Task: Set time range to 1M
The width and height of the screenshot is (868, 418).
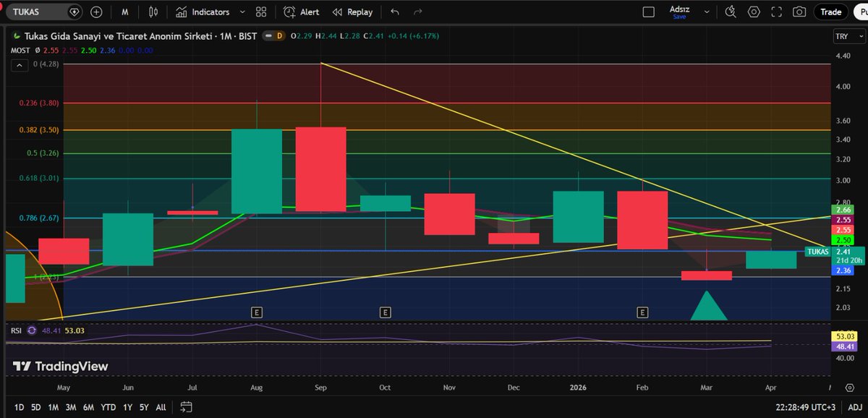Action: (x=54, y=406)
